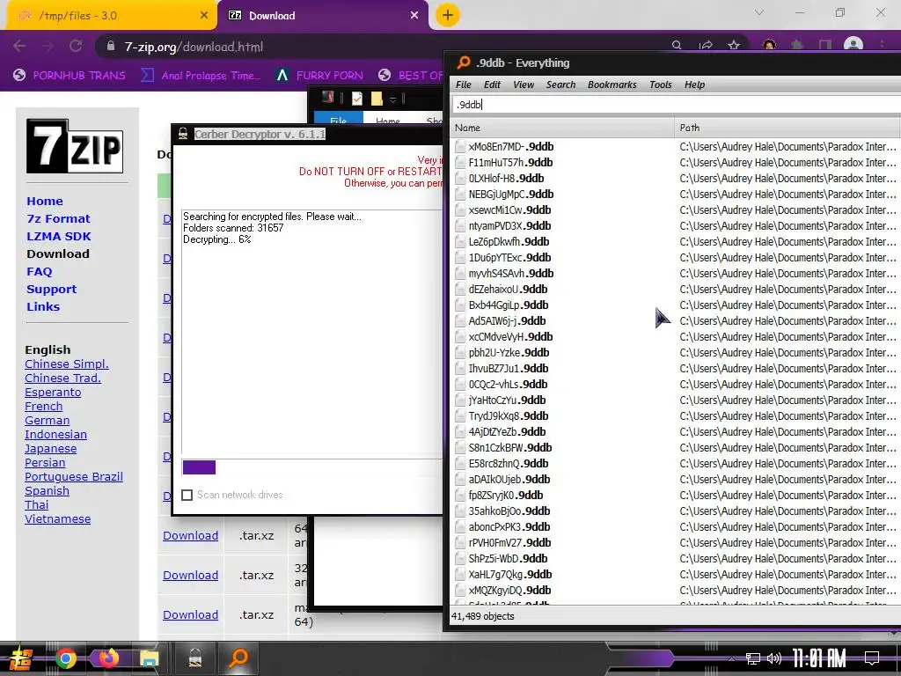The width and height of the screenshot is (901, 676).
Task: Open the LZMA SDK link
Action: click(59, 236)
